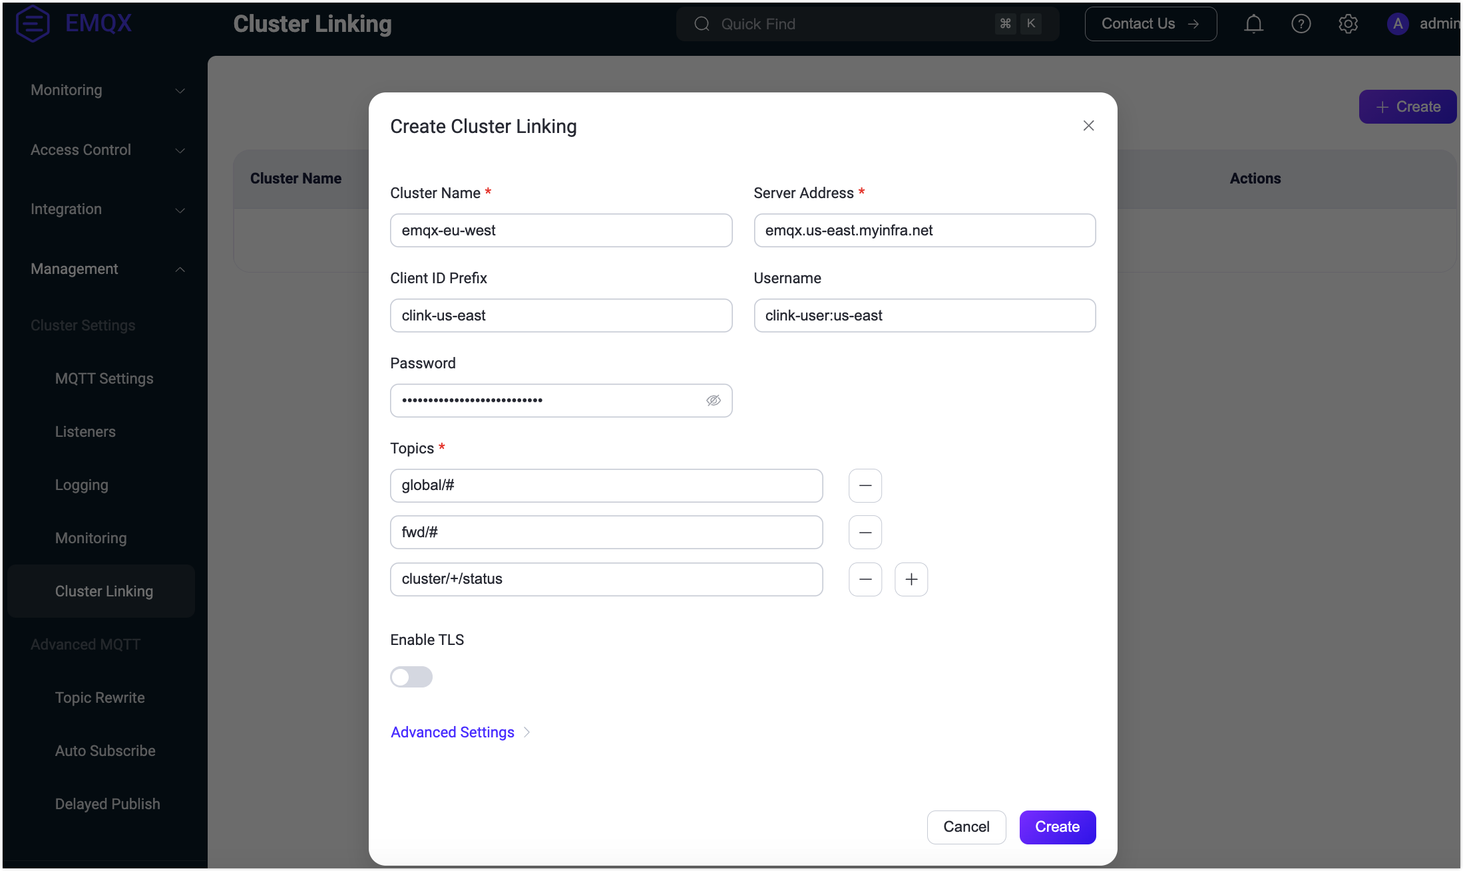Image resolution: width=1463 pixels, height=871 pixels.
Task: Select Cluster Linking in sidebar menu
Action: [104, 591]
